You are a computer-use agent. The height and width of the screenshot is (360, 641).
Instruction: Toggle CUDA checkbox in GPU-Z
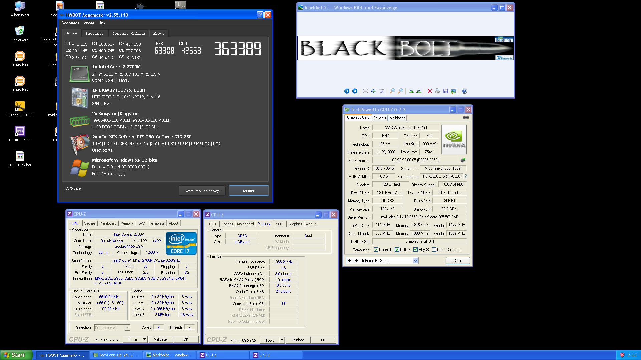[397, 250]
